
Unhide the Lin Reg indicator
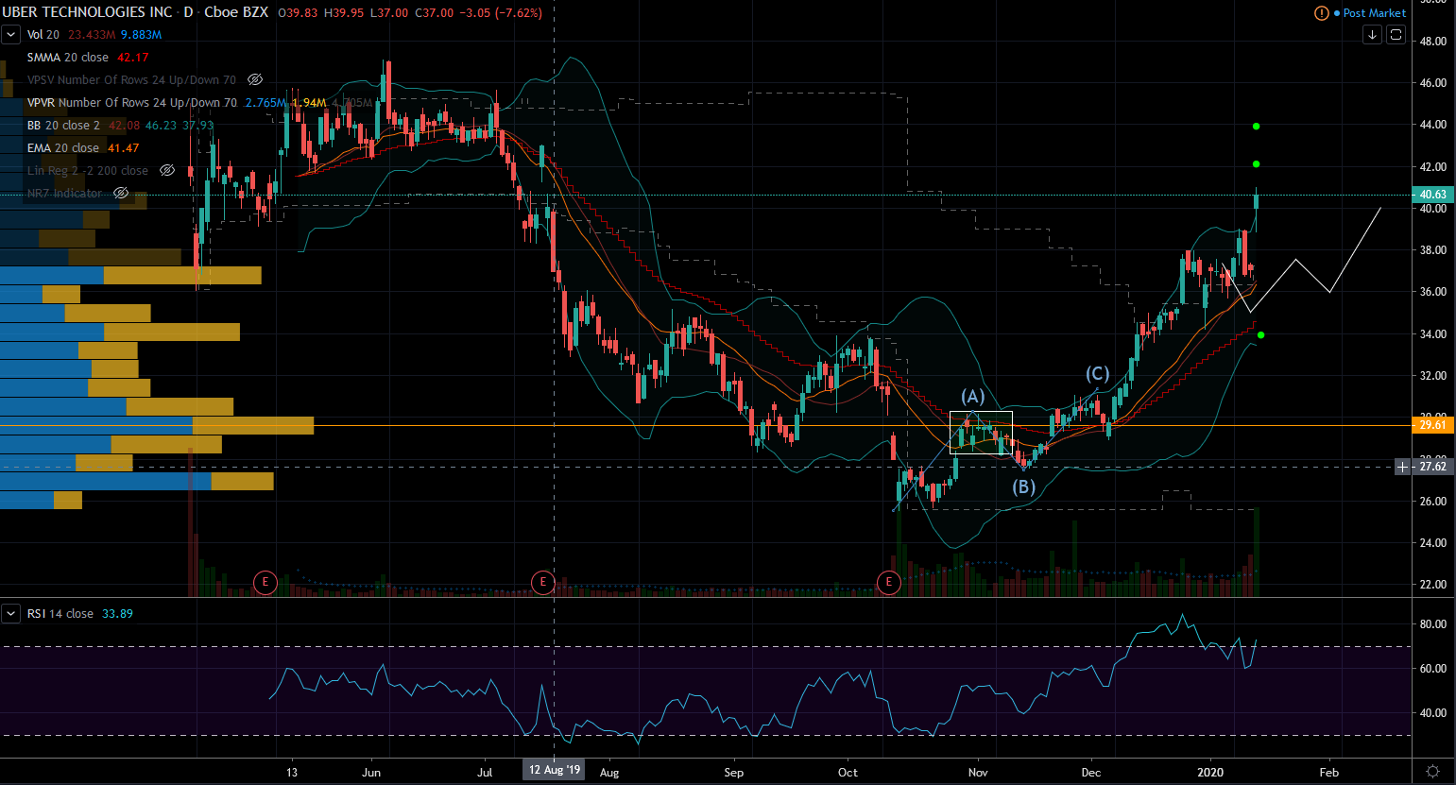pos(167,171)
